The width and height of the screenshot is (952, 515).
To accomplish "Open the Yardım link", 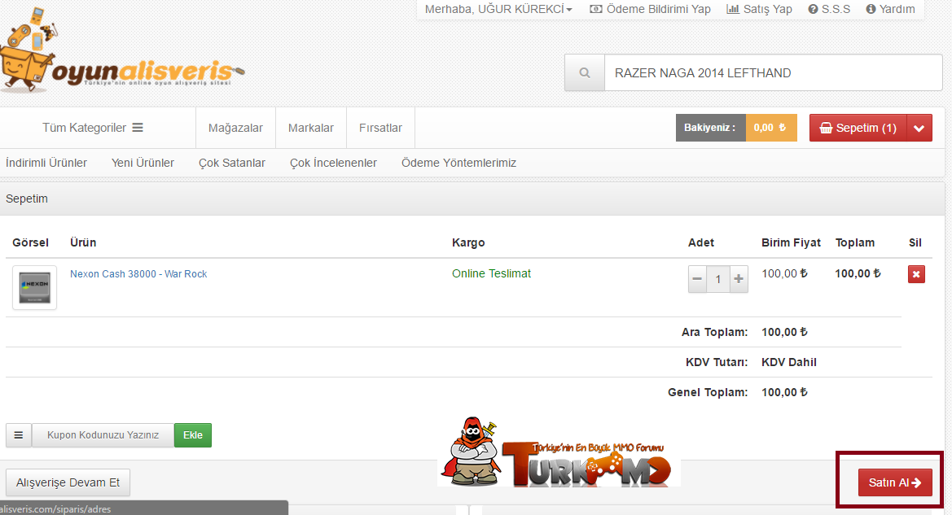I will 890,9.
